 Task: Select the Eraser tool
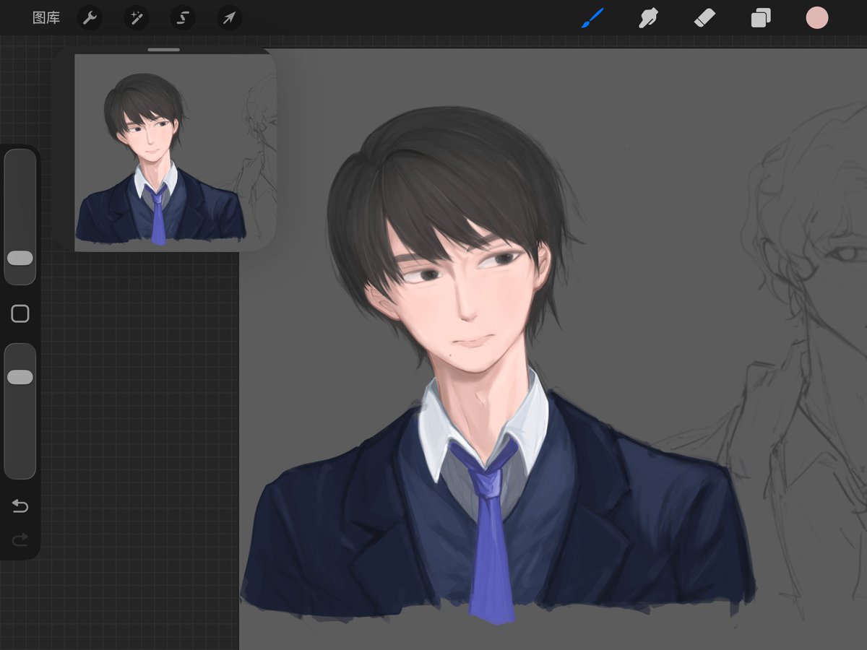(x=704, y=18)
